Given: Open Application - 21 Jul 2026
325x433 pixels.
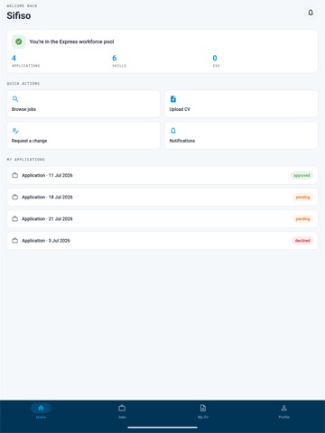Looking at the screenshot, I should [162, 219].
